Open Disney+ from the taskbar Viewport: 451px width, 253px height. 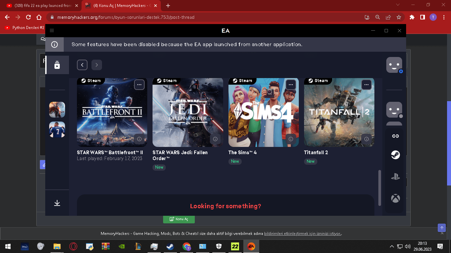click(25, 246)
